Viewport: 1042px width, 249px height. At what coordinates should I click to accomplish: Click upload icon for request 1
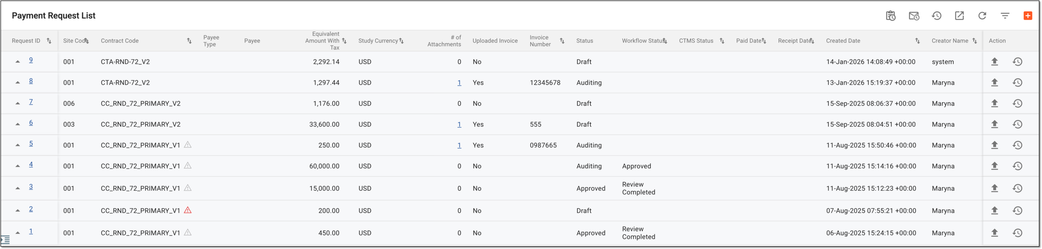(994, 233)
